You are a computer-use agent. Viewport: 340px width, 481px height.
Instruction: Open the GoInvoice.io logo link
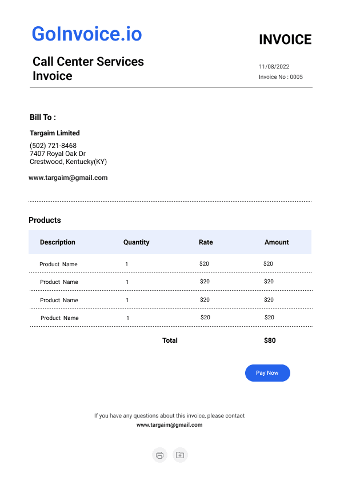coord(87,34)
